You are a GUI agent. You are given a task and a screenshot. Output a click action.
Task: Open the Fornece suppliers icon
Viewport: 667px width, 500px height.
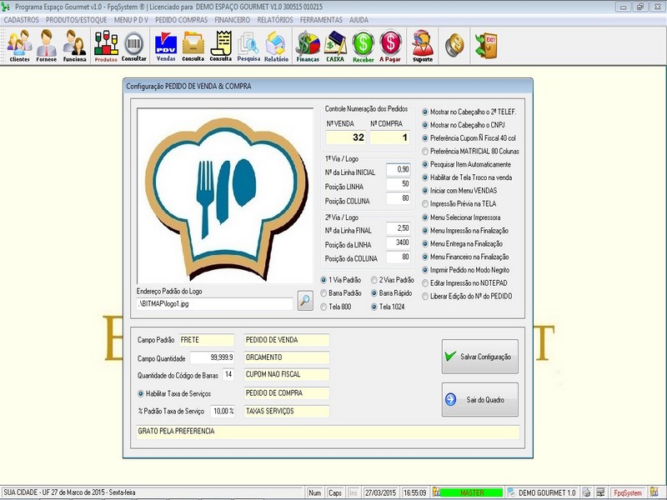(47, 46)
